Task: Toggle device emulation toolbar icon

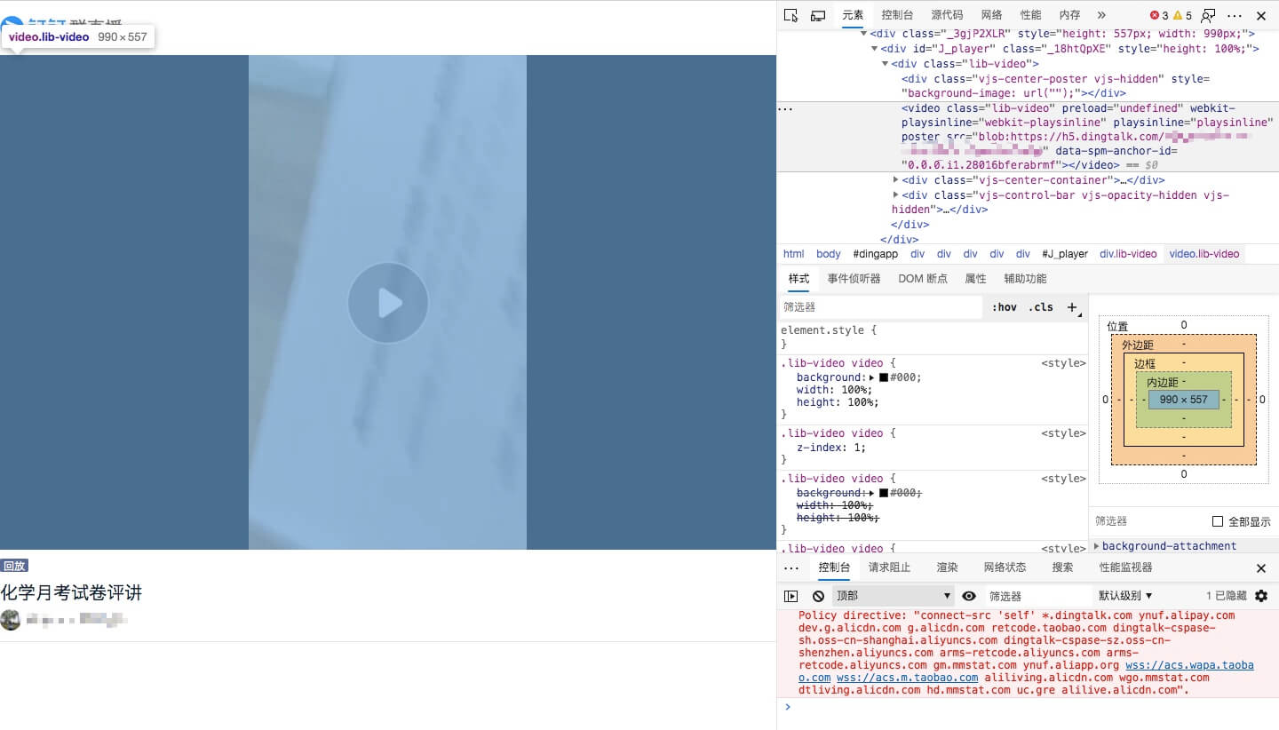Action: click(x=818, y=15)
